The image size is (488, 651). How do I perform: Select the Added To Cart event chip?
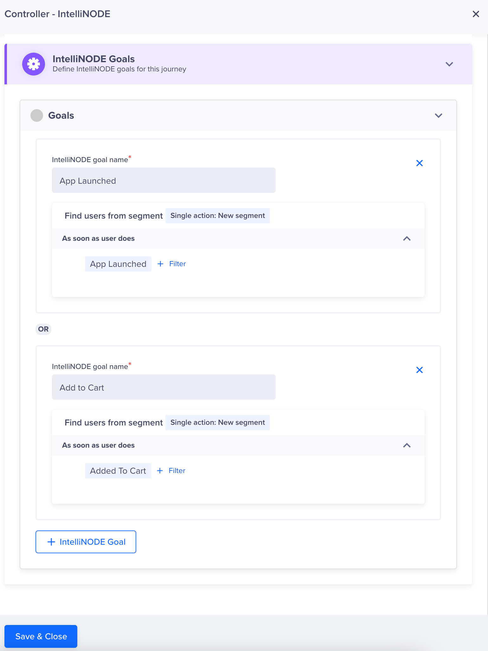pos(118,471)
